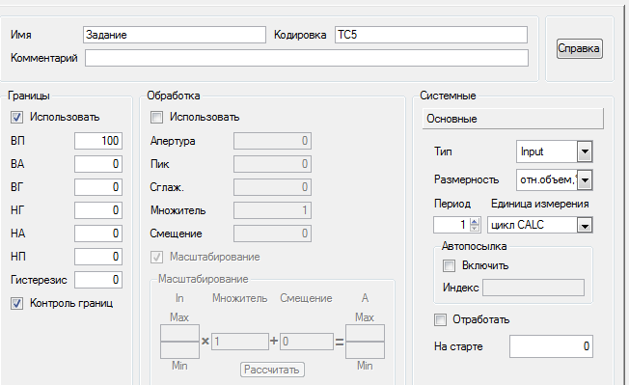Click the ВГ boundary value field
Image resolution: width=629 pixels, height=385 pixels.
point(98,187)
